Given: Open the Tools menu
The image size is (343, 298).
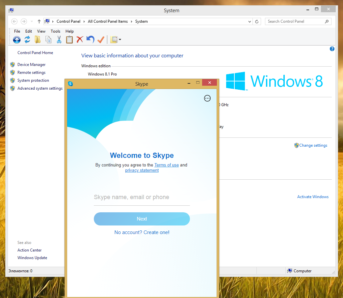Looking at the screenshot, I should [56, 31].
